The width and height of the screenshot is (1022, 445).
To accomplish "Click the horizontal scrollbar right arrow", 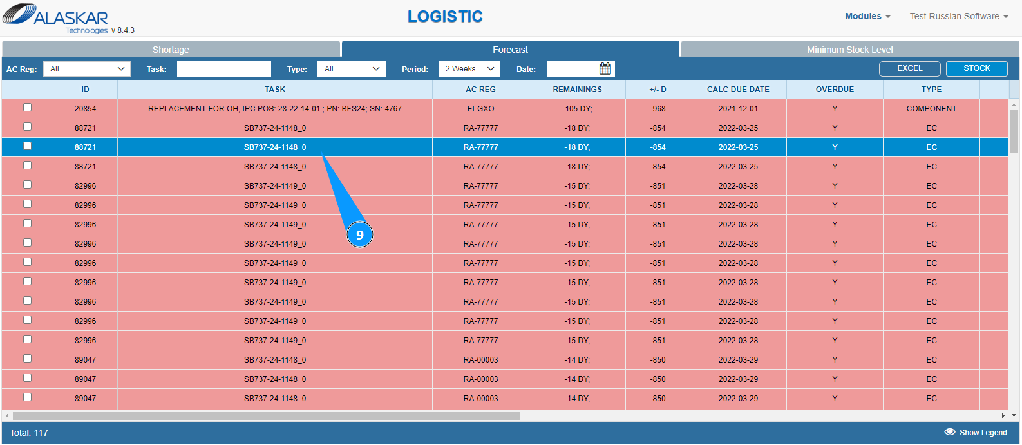I will pos(1003,415).
